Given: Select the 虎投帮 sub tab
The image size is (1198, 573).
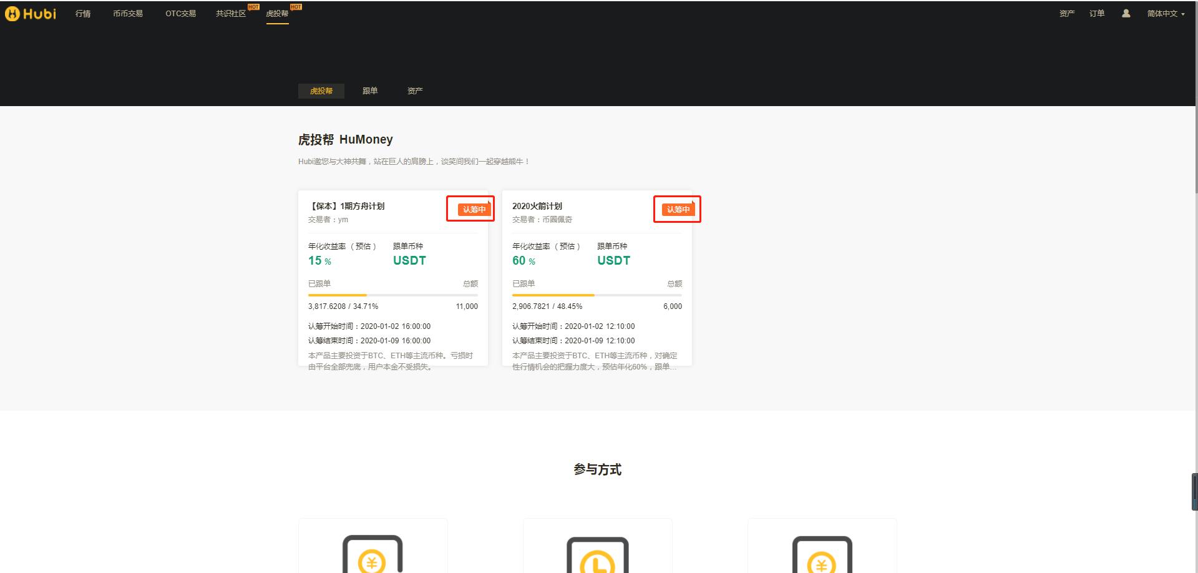Looking at the screenshot, I should point(321,91).
